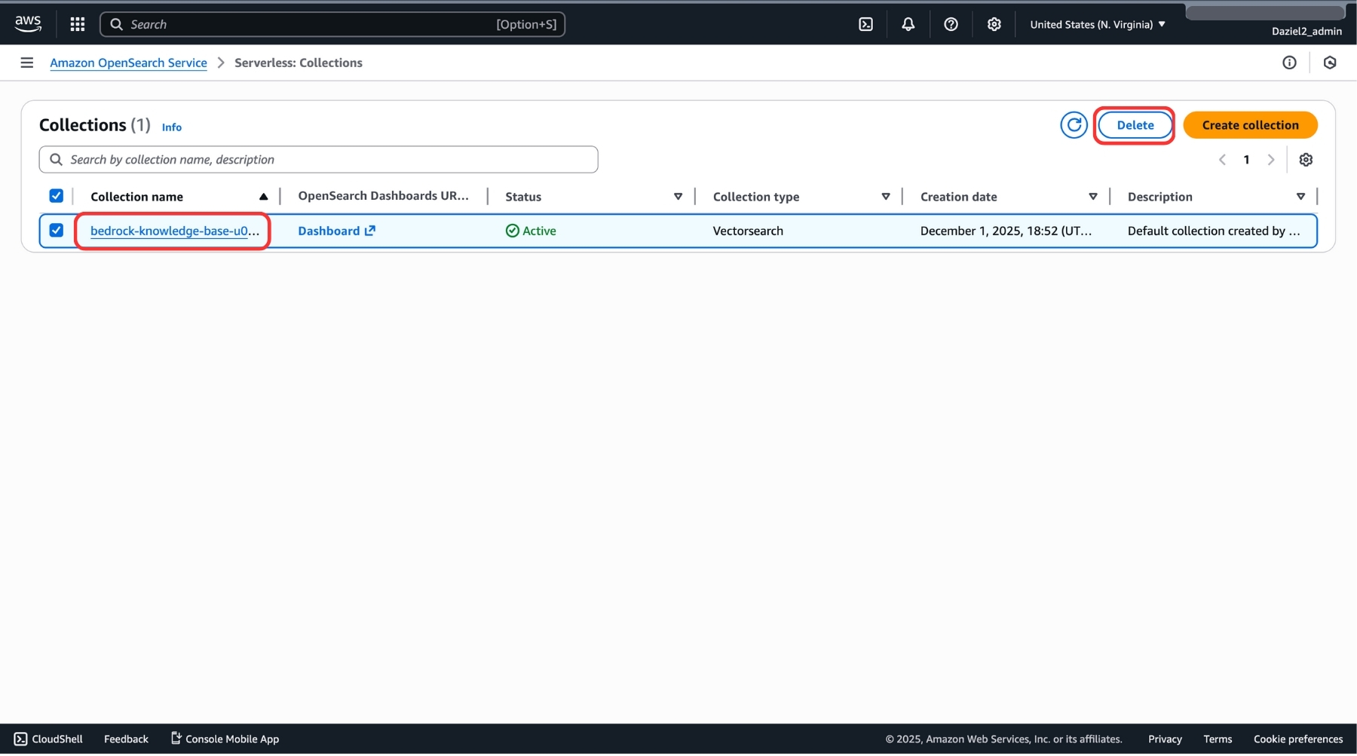Open table preferences gear icon

tap(1306, 160)
